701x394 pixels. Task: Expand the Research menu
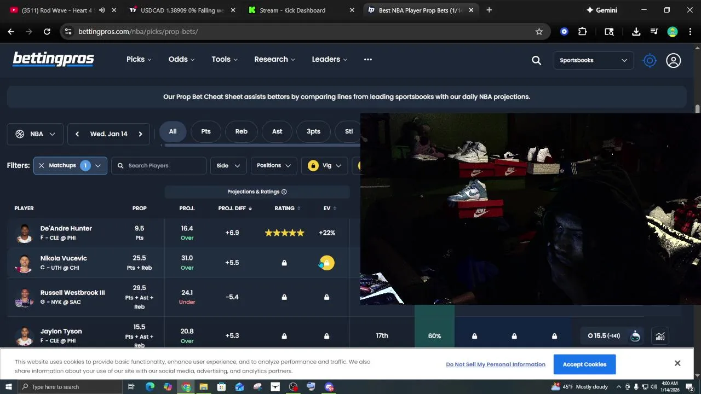(x=274, y=59)
